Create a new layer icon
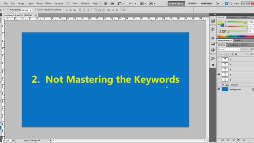 coord(249,140)
